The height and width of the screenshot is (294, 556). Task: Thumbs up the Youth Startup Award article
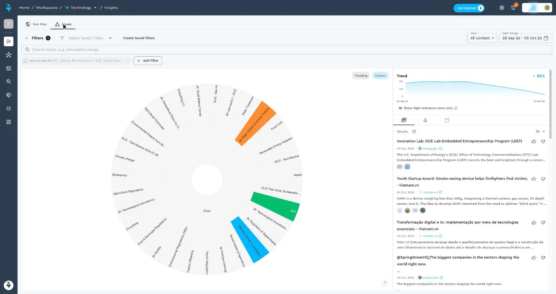[534, 179]
